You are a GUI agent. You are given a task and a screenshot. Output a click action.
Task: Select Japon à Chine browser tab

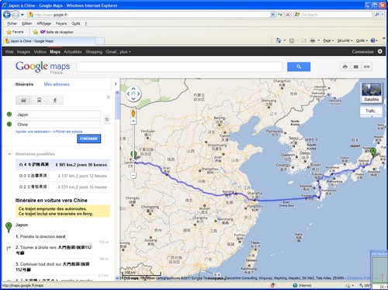tap(50, 41)
